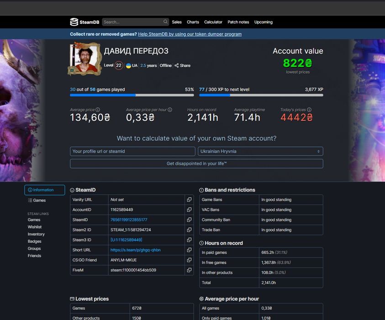Click the Game Bans row label

click(x=212, y=200)
